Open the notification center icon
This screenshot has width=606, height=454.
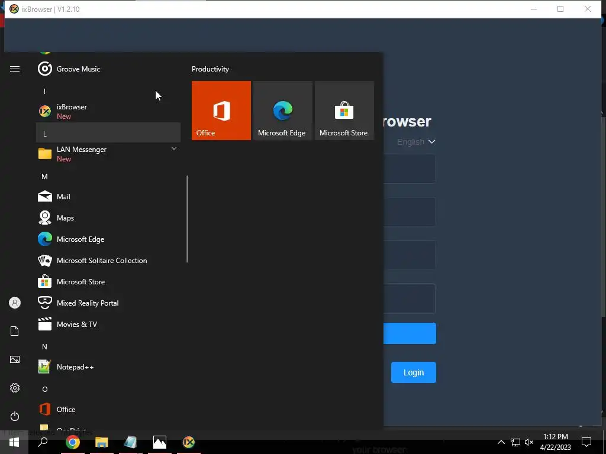pos(586,442)
